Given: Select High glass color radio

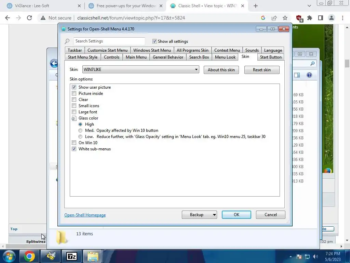Looking at the screenshot, I should tap(80, 124).
